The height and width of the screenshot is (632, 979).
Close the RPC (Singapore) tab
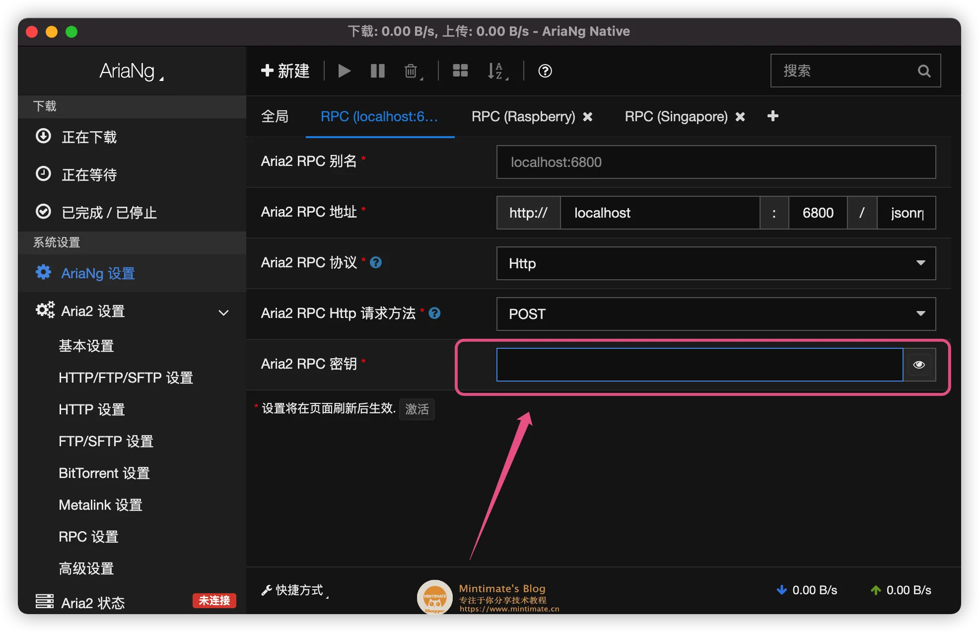[x=740, y=117]
